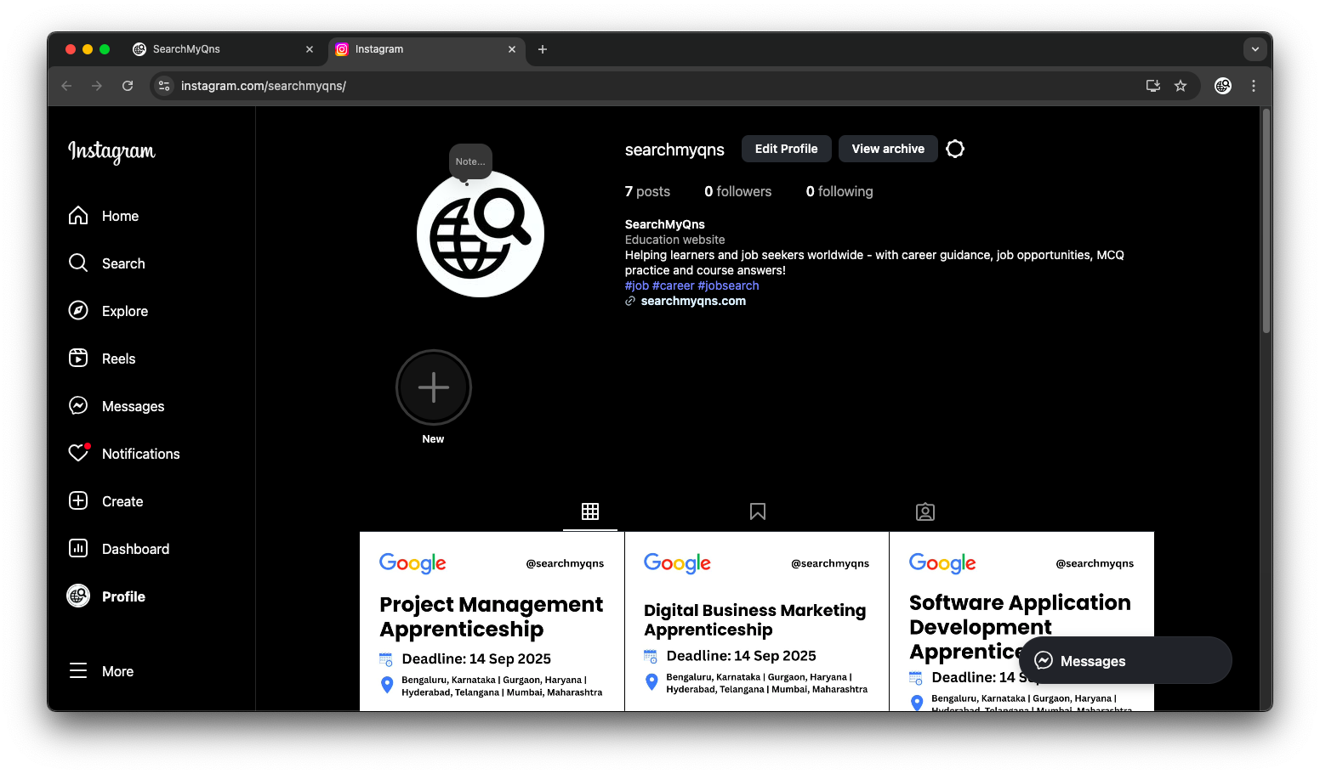Image resolution: width=1320 pixels, height=774 pixels.
Task: View the 0 following list
Action: click(x=839, y=191)
